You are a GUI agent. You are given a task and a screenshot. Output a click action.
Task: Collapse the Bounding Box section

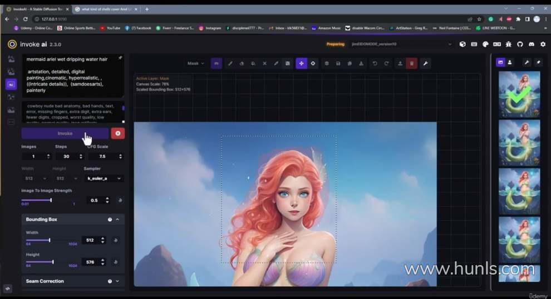(117, 220)
